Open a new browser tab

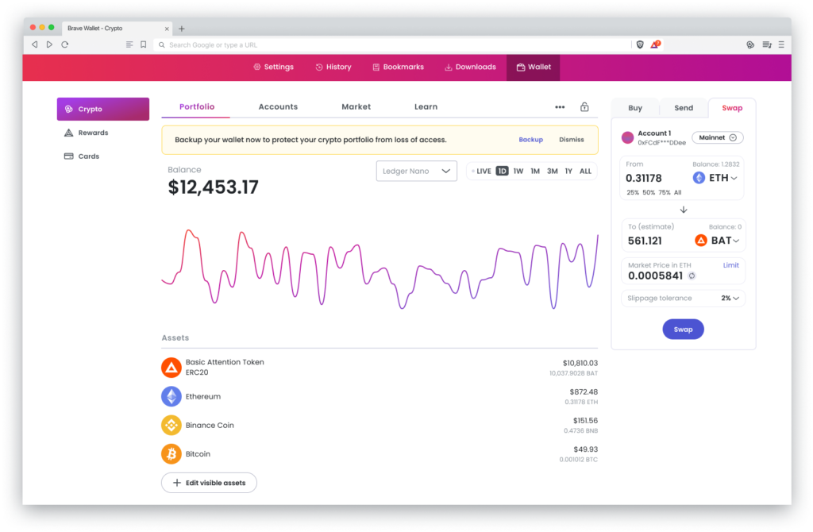tap(182, 29)
